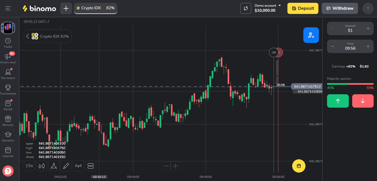Open the indicators compass tool
Viewport: 377px width, 181px height.
tap(54, 166)
